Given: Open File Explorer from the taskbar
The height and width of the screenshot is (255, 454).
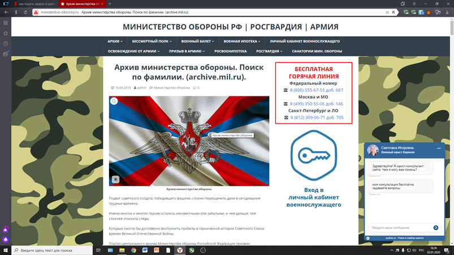Looking at the screenshot, I should click(x=122, y=250).
